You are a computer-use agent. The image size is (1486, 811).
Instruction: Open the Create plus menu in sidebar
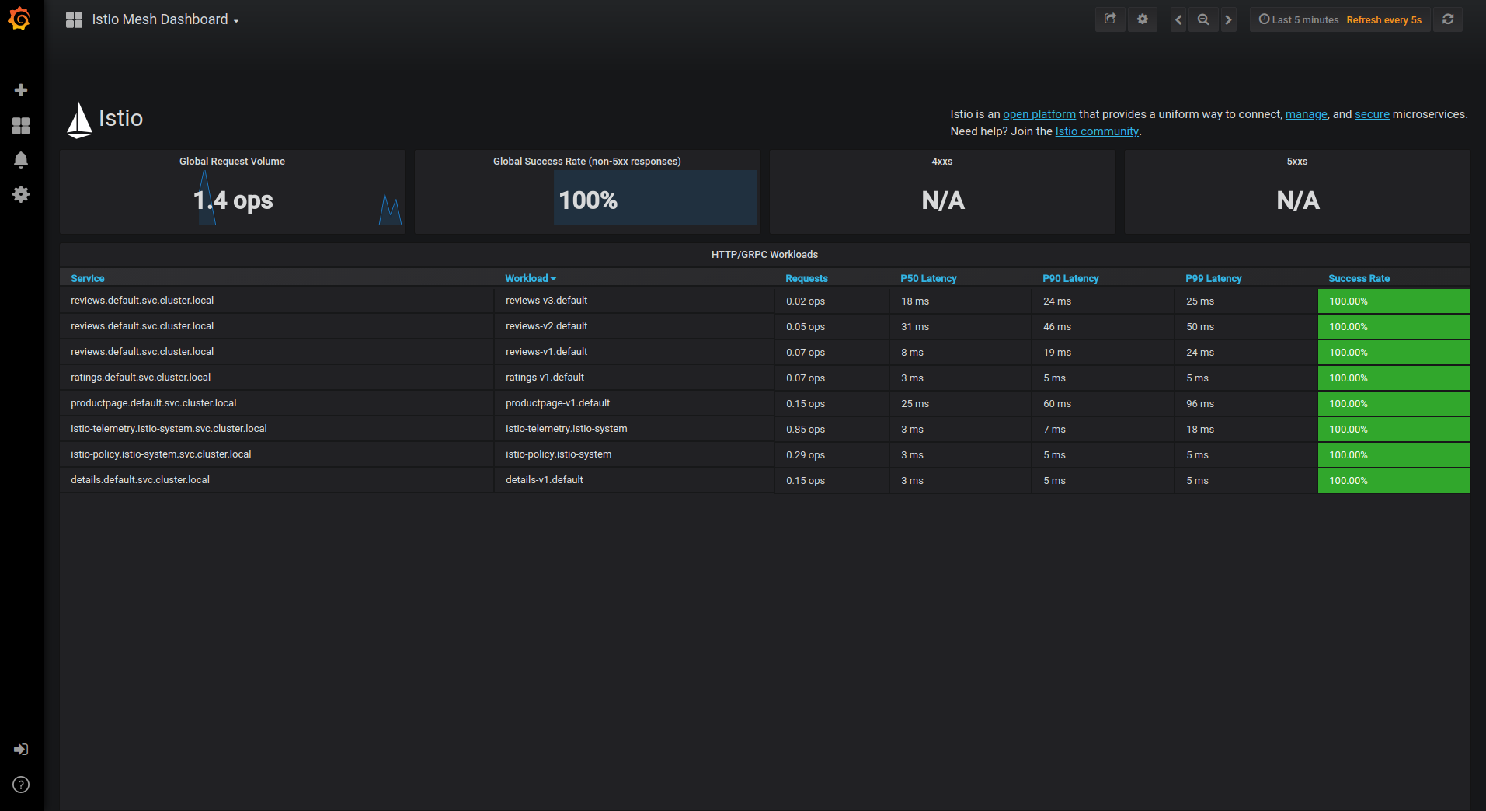21,90
